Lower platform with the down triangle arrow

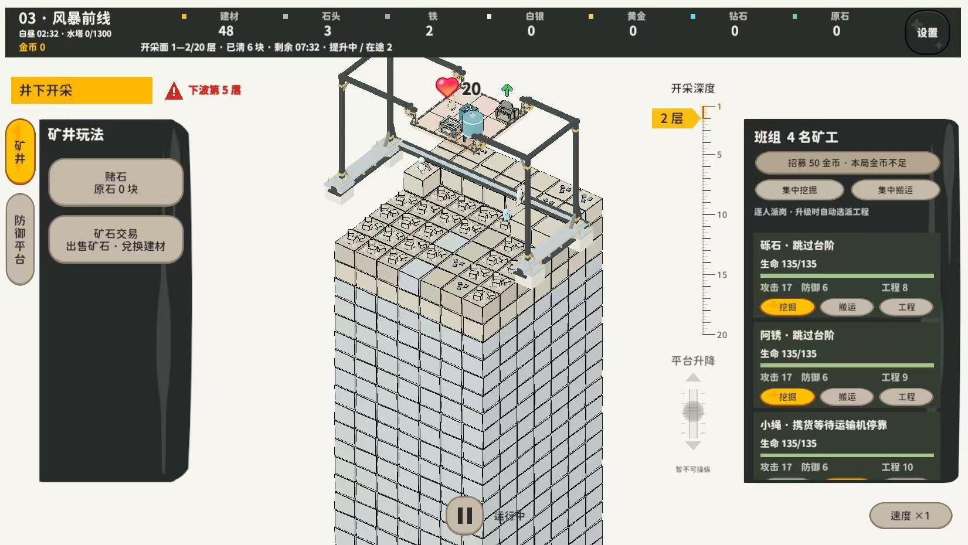point(693,445)
